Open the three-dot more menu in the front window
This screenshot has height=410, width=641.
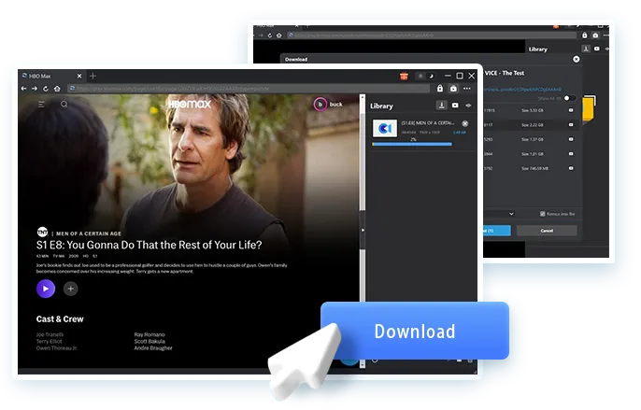tap(467, 89)
